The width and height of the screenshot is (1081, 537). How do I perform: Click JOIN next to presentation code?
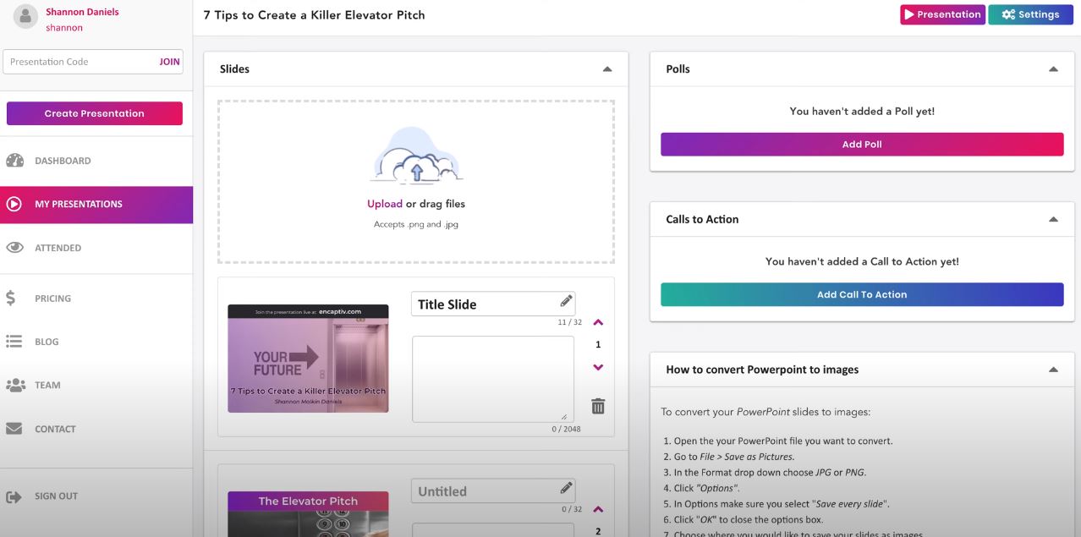(169, 62)
